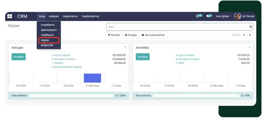Open the Yapılandırma menu
The image size is (278, 118).
[90, 16]
